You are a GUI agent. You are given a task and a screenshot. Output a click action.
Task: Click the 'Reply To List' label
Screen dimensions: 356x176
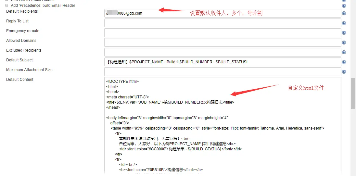point(18,21)
